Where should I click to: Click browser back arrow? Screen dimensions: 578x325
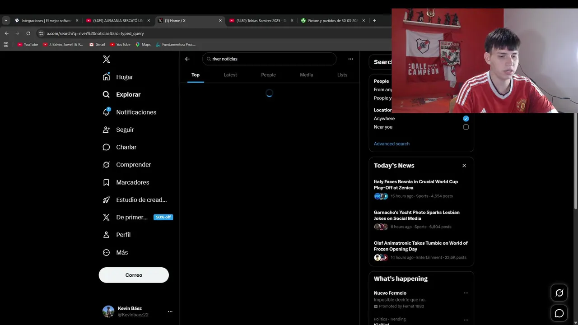click(6, 33)
